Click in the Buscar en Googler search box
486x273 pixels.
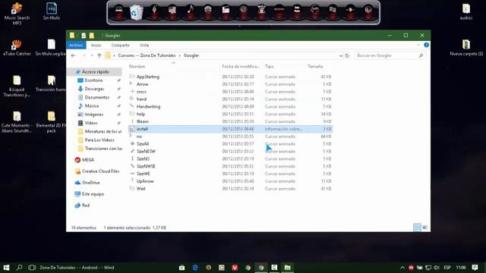click(390, 55)
